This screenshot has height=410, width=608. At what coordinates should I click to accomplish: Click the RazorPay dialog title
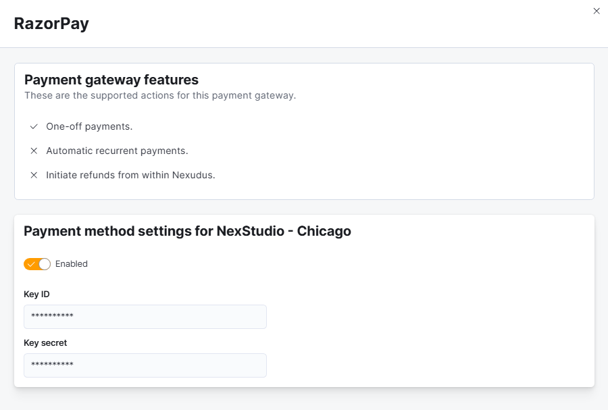click(51, 24)
